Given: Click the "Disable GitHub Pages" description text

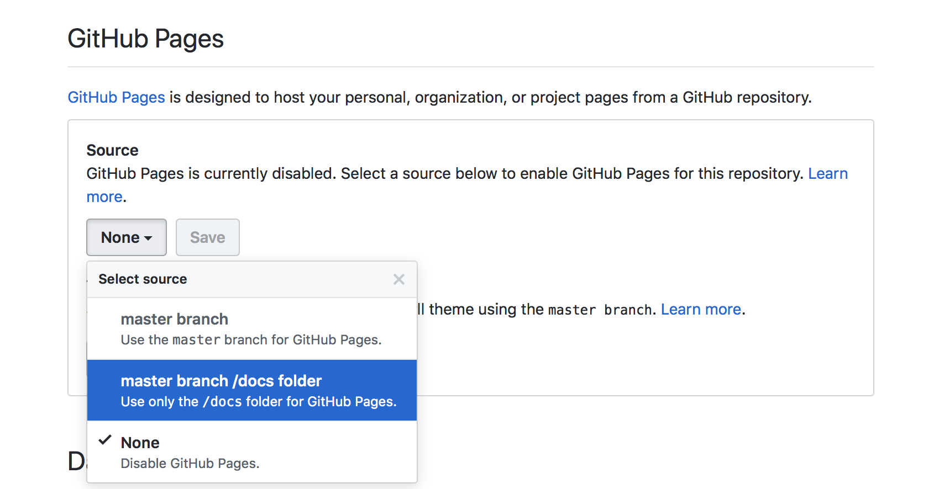Looking at the screenshot, I should coord(190,464).
